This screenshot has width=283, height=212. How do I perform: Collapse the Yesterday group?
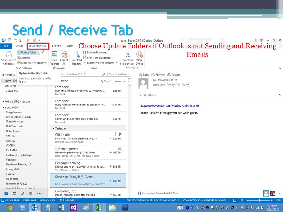click(x=53, y=129)
